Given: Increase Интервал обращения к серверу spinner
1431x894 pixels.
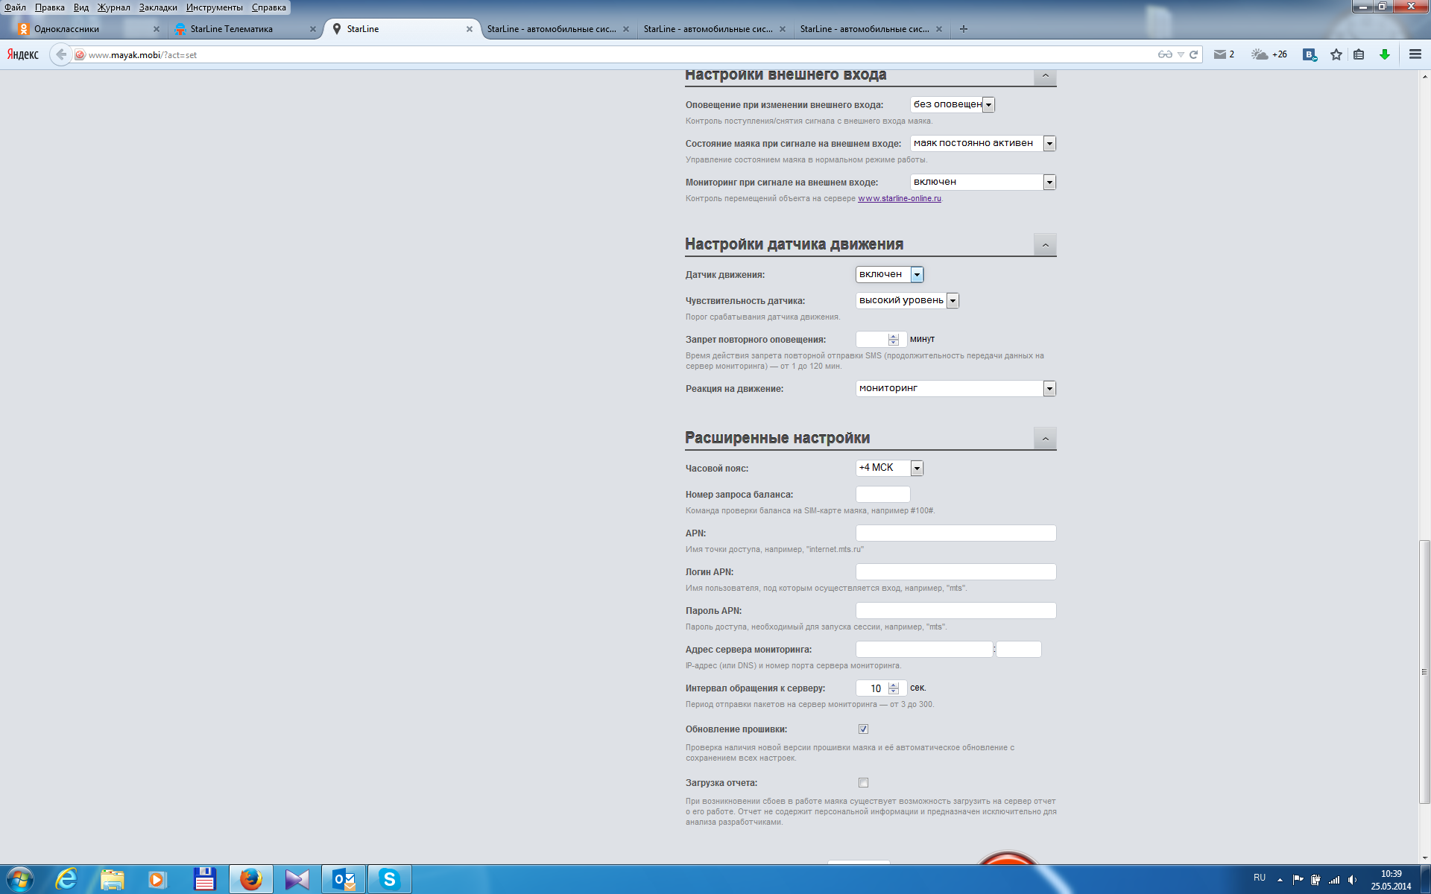Looking at the screenshot, I should (x=894, y=685).
